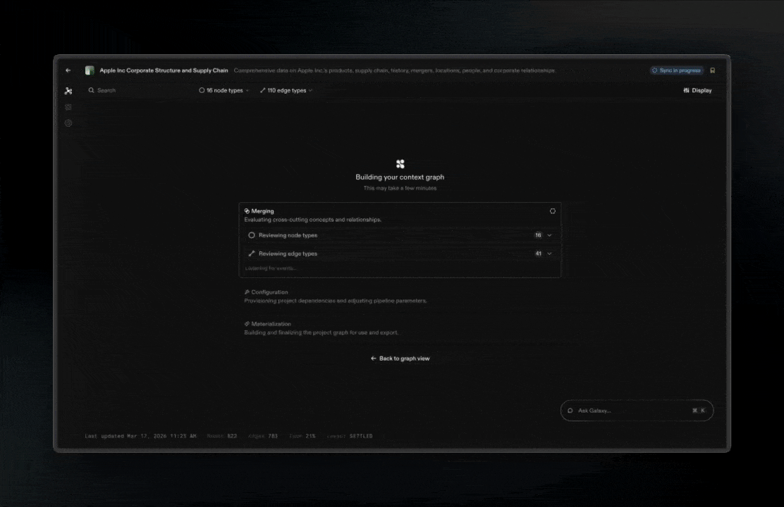This screenshot has width=784, height=507.
Task: Click the project description text in header
Action: pos(395,70)
